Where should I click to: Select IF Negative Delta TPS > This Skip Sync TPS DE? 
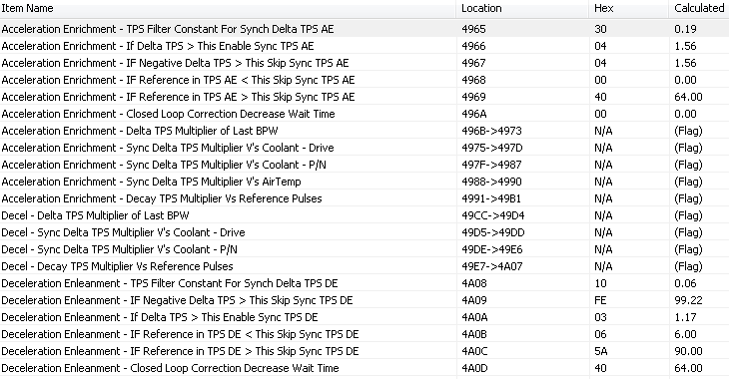pyautogui.click(x=364, y=300)
